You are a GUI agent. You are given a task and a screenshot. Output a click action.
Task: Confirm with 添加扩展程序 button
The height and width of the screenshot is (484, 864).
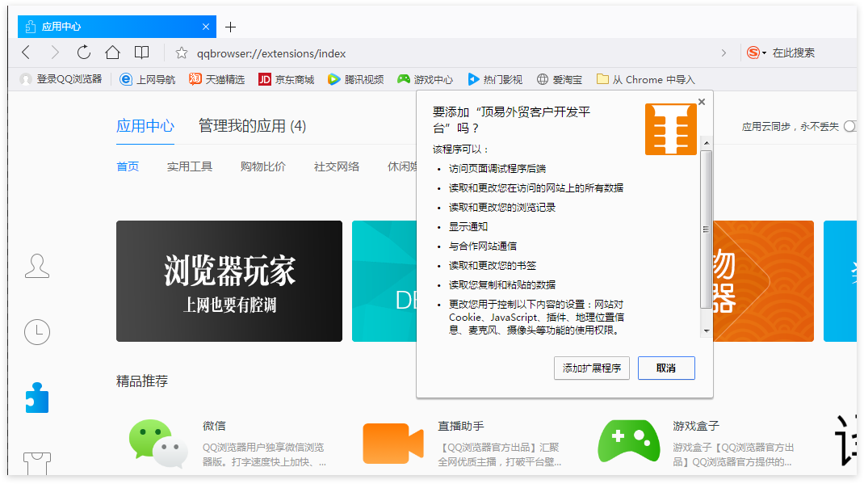point(592,368)
